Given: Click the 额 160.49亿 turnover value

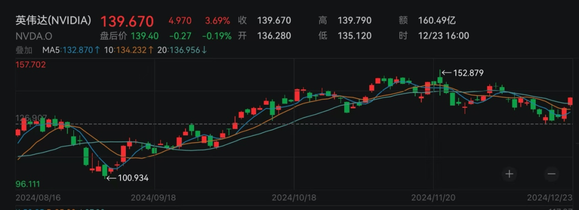Looking at the screenshot, I should tap(427, 21).
